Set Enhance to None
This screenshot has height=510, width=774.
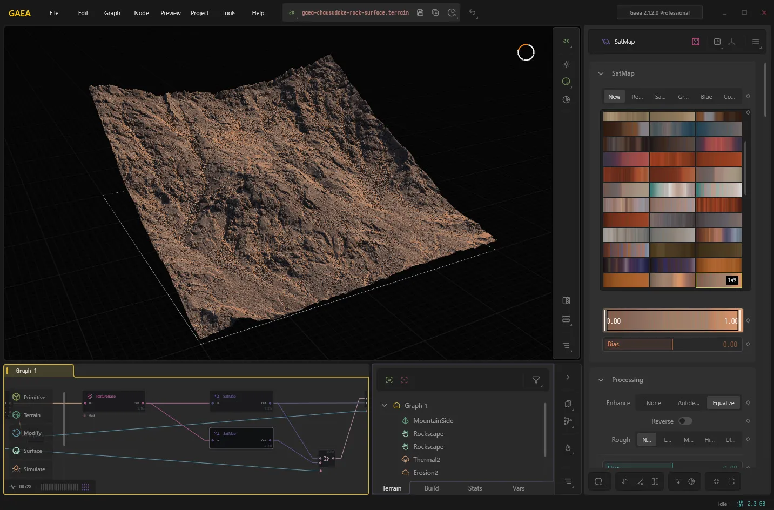[x=654, y=403]
